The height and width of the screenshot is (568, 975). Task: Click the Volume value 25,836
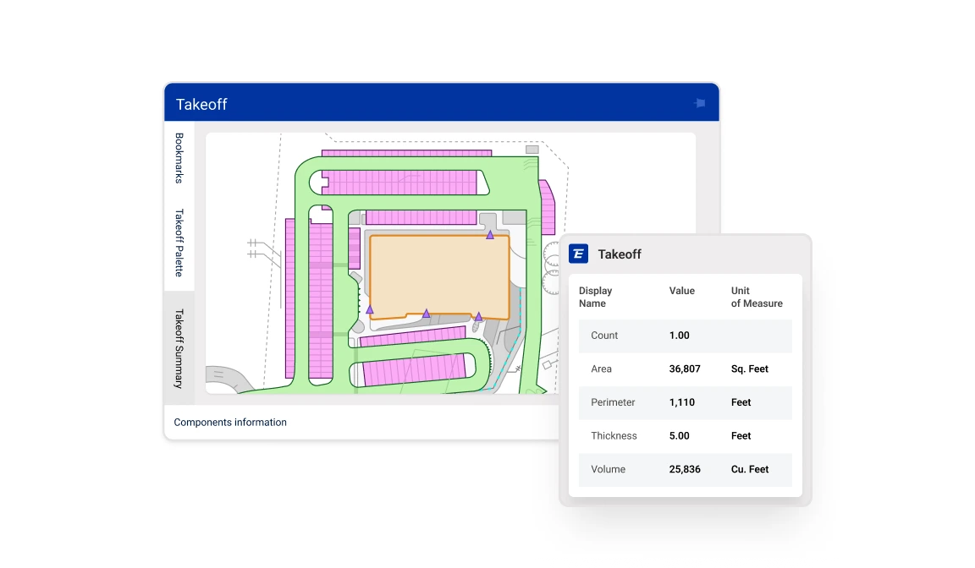685,469
